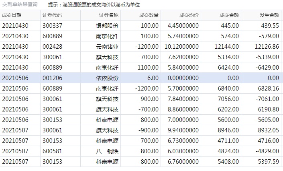This screenshot has width=283, height=171.
Task: Click the 8932.05 cell
Action: (x=269, y=130)
